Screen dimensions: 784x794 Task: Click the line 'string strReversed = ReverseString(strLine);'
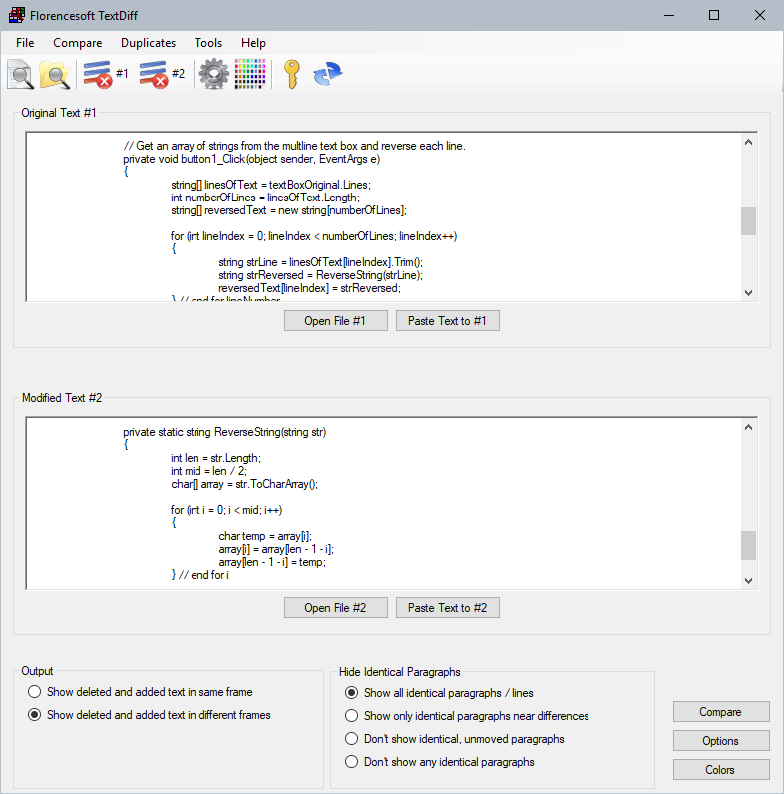320,275
